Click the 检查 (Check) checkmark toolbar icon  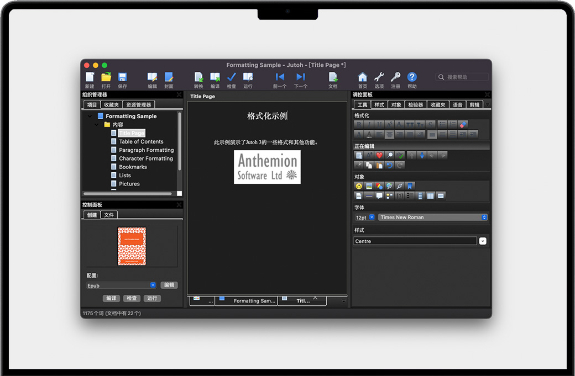tap(232, 78)
